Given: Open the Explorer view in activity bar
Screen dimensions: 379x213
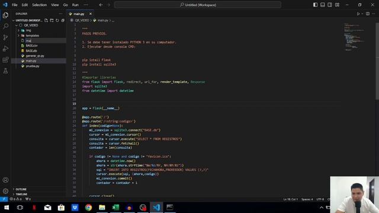Looking at the screenshot, I should pyautogui.click(x=5, y=15).
